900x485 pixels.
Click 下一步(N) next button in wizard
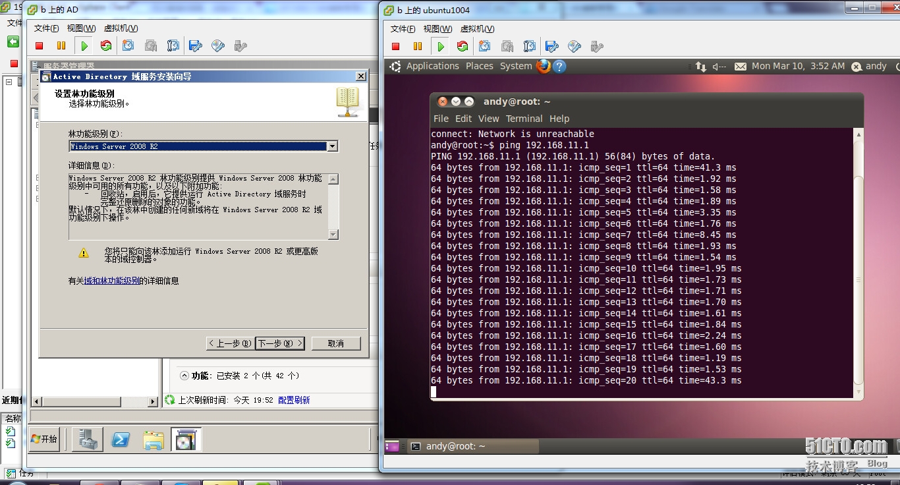click(280, 343)
